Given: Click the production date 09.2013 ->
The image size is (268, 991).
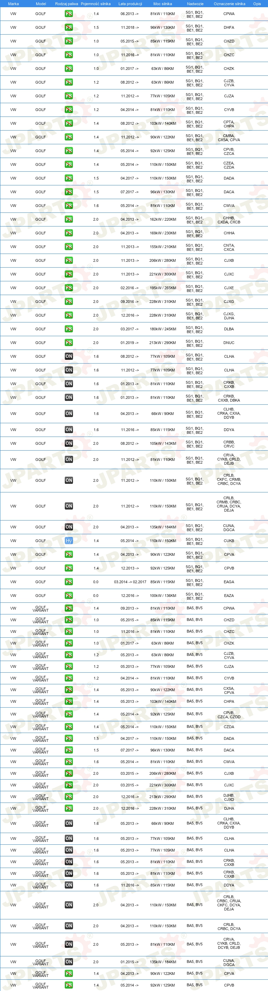Looking at the screenshot, I should (130, 609).
